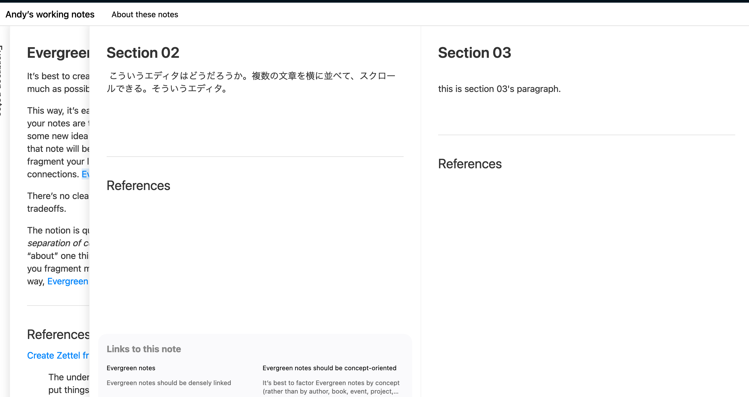
Task: Follow the blue Evergreen link after 'way,'
Action: coord(67,281)
